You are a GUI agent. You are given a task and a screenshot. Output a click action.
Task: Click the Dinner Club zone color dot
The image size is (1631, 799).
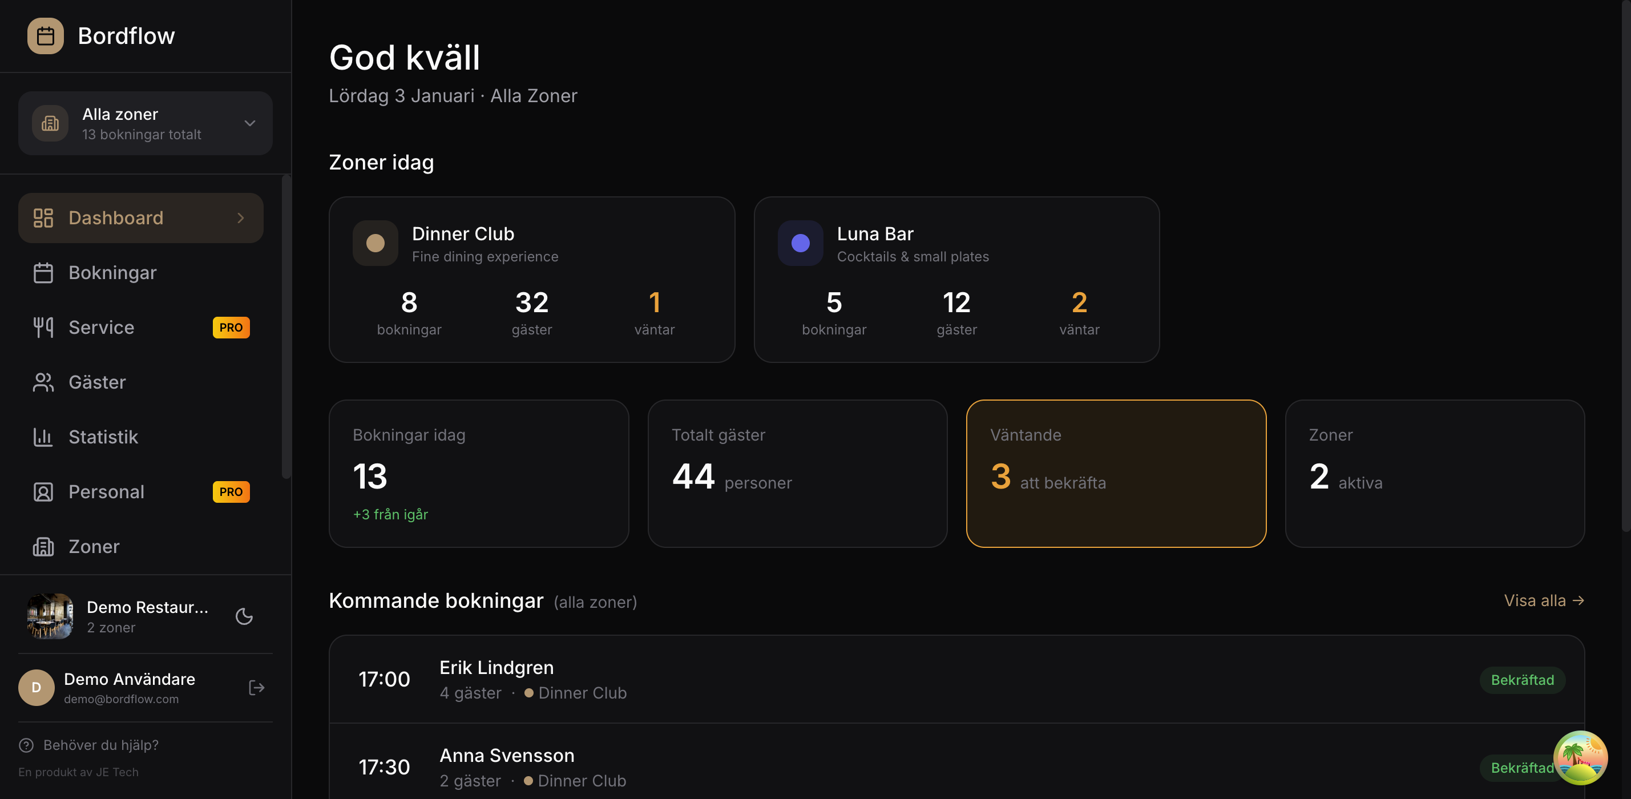(375, 243)
